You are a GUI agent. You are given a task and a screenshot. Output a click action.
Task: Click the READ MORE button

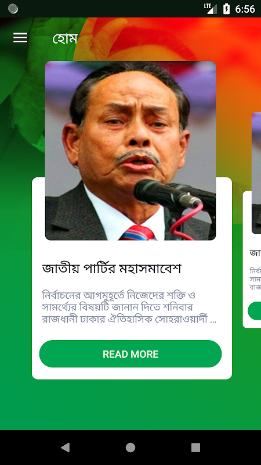(130, 354)
